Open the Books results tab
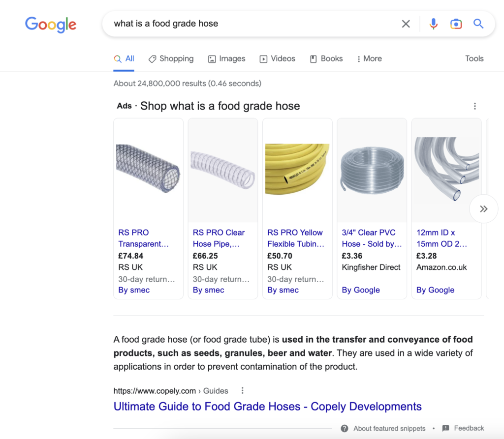The height and width of the screenshot is (439, 504). click(326, 59)
